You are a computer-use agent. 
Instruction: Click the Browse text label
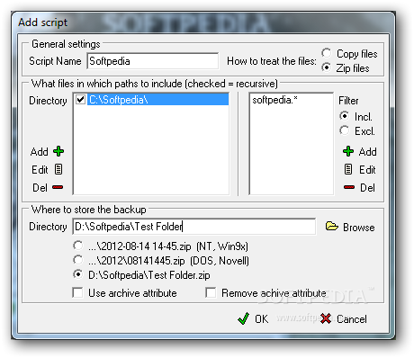tap(359, 228)
